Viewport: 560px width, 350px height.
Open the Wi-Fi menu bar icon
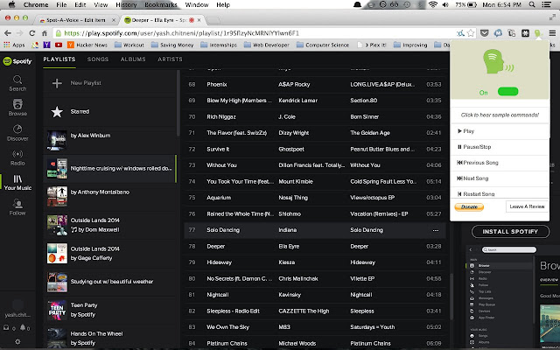[x=433, y=4]
